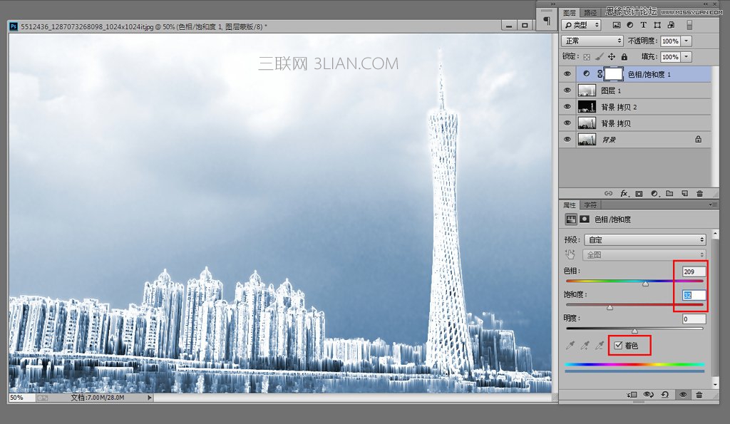This screenshot has height=424, width=730.
Task: Select the mask icon in Properties panel
Action: [585, 219]
